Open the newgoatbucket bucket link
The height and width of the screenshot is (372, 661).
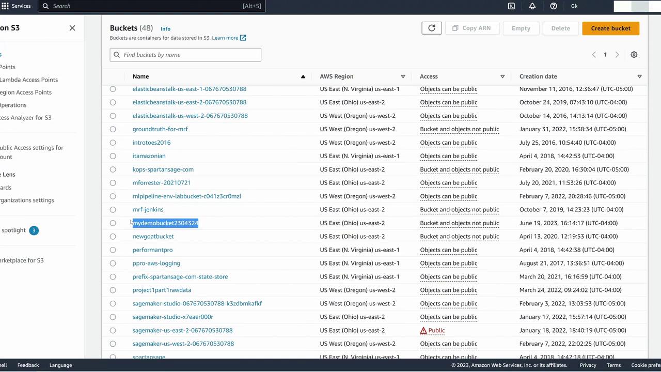[x=153, y=237]
